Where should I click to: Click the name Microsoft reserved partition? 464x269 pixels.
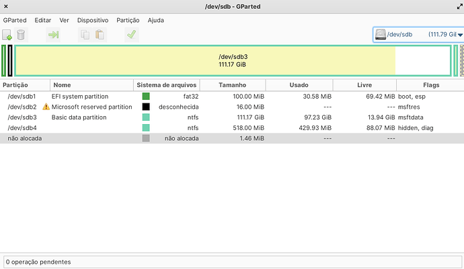click(91, 107)
